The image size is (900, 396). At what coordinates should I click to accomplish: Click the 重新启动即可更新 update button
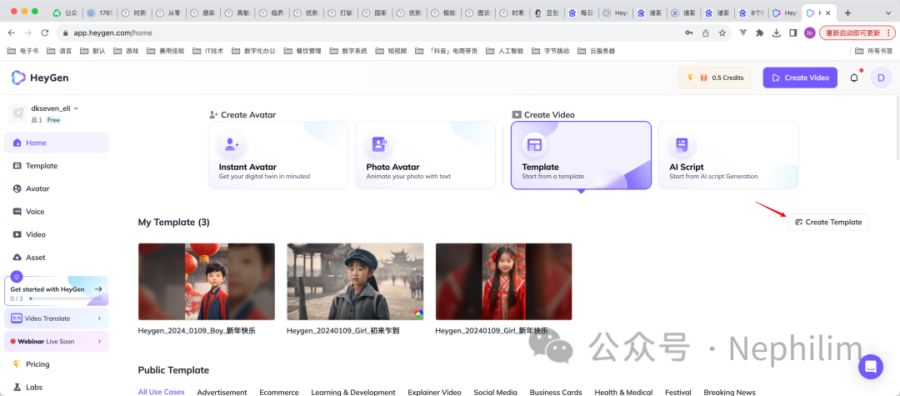(x=857, y=33)
